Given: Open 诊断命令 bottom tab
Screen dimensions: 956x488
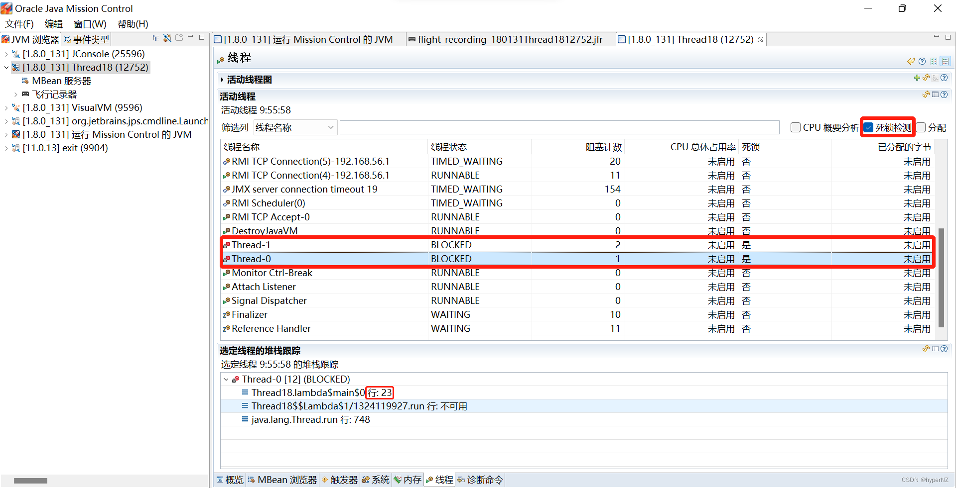Looking at the screenshot, I should click(x=480, y=480).
